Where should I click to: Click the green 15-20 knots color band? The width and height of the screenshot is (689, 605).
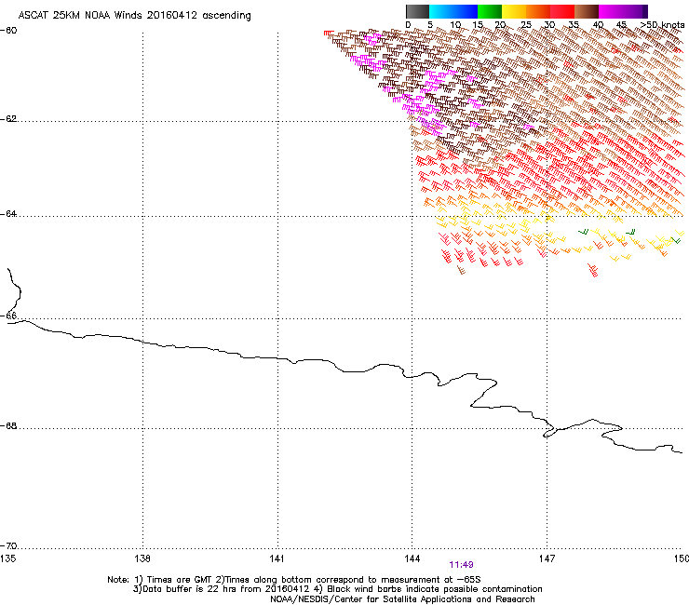[x=490, y=11]
